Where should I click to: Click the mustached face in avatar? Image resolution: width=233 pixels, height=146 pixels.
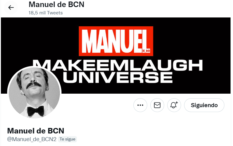(34, 83)
